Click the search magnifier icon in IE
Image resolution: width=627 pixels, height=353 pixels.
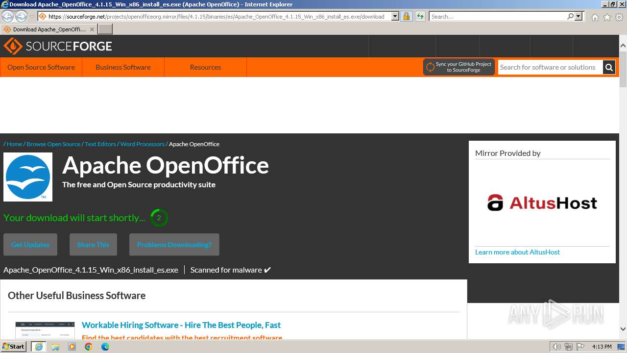570,17
